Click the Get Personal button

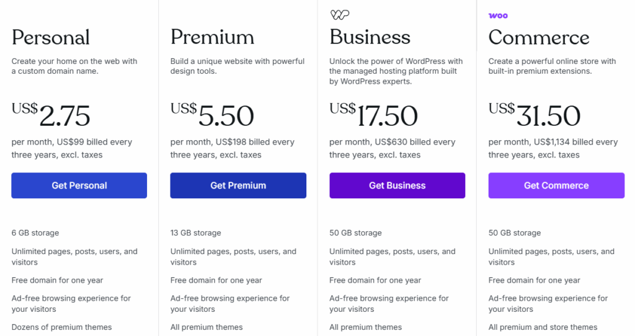(x=79, y=185)
